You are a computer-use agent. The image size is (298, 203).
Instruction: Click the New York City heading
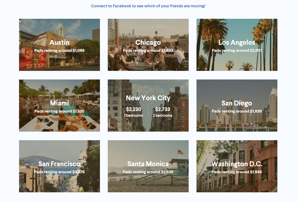pyautogui.click(x=148, y=98)
